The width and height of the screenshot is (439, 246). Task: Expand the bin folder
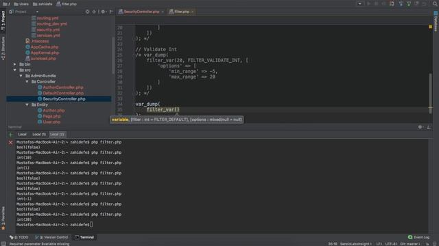(x=15, y=64)
